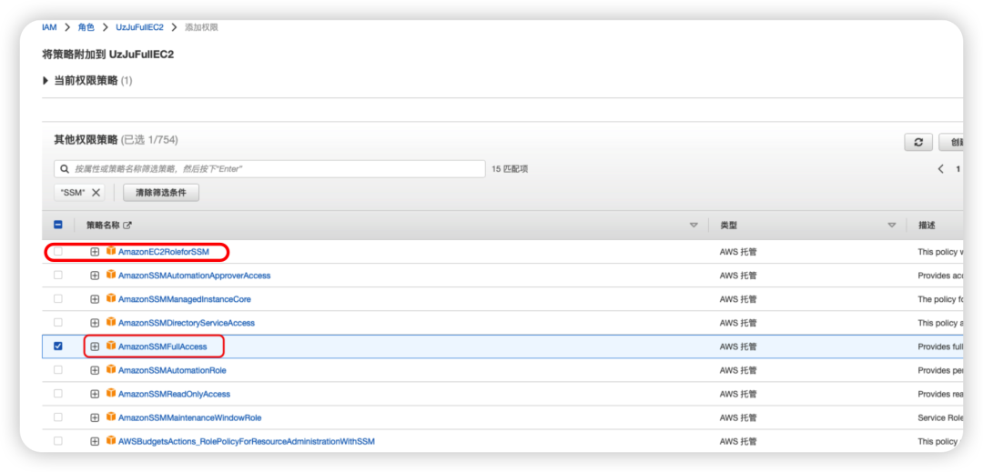The width and height of the screenshot is (983, 472).
Task: Click orange policy icon for AmazonSSMAutomationApproverAccess
Action: coord(111,275)
